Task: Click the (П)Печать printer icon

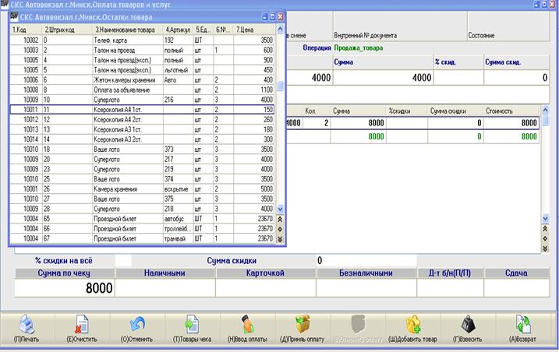Action: tap(27, 325)
